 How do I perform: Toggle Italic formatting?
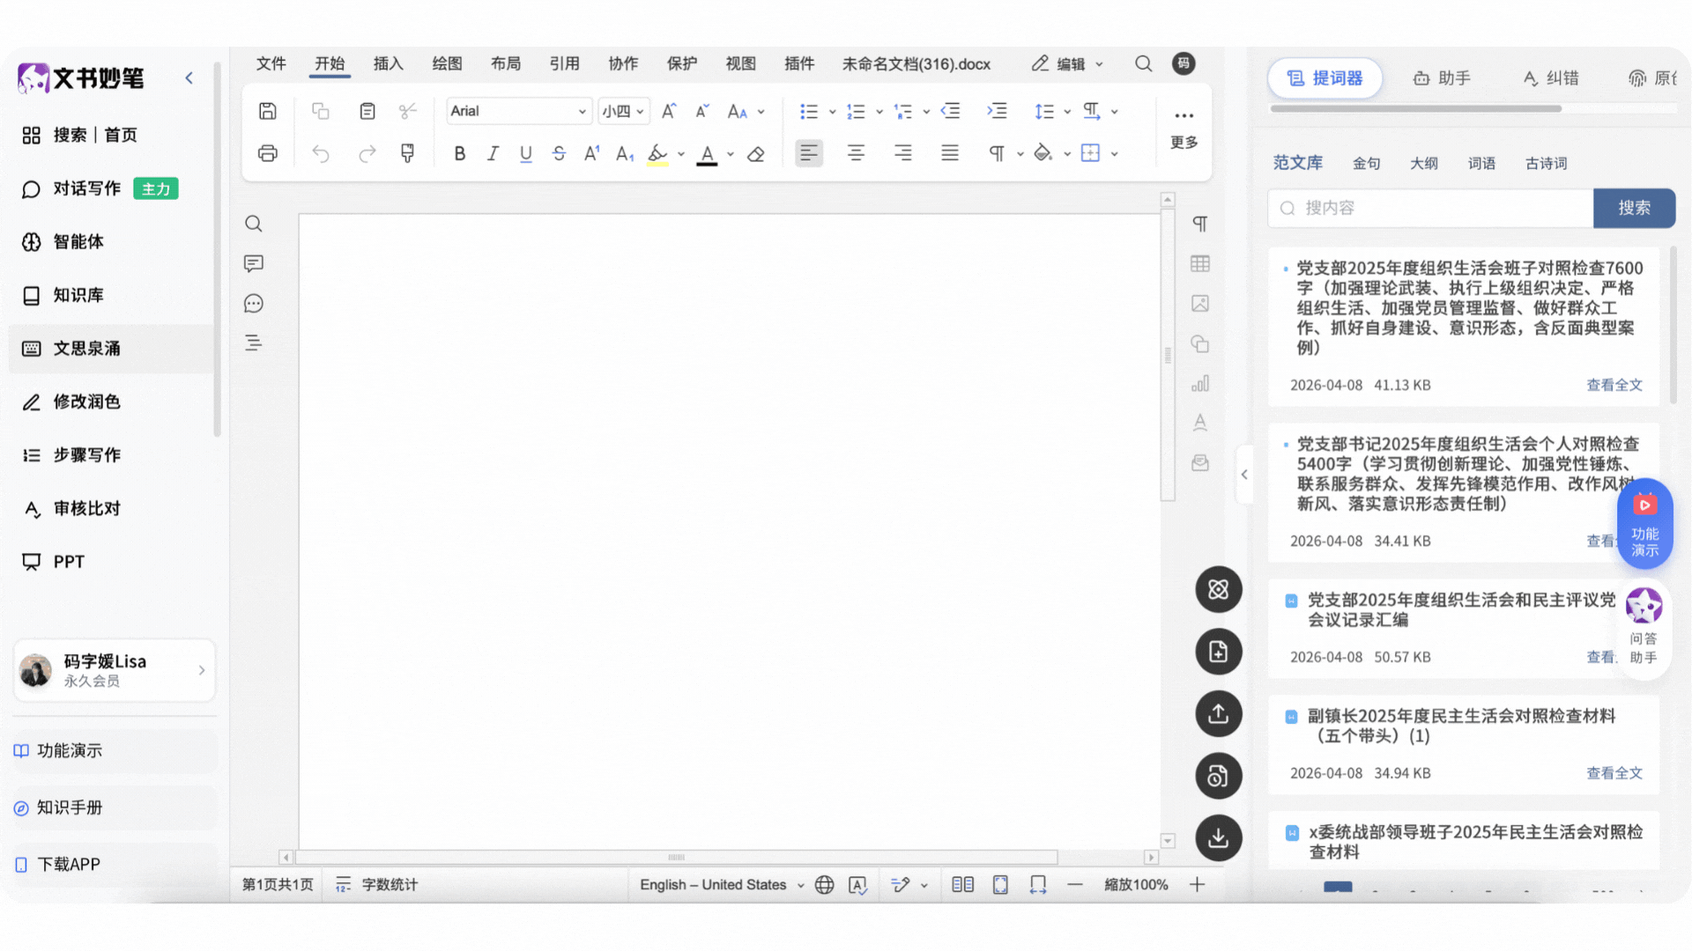(x=493, y=154)
